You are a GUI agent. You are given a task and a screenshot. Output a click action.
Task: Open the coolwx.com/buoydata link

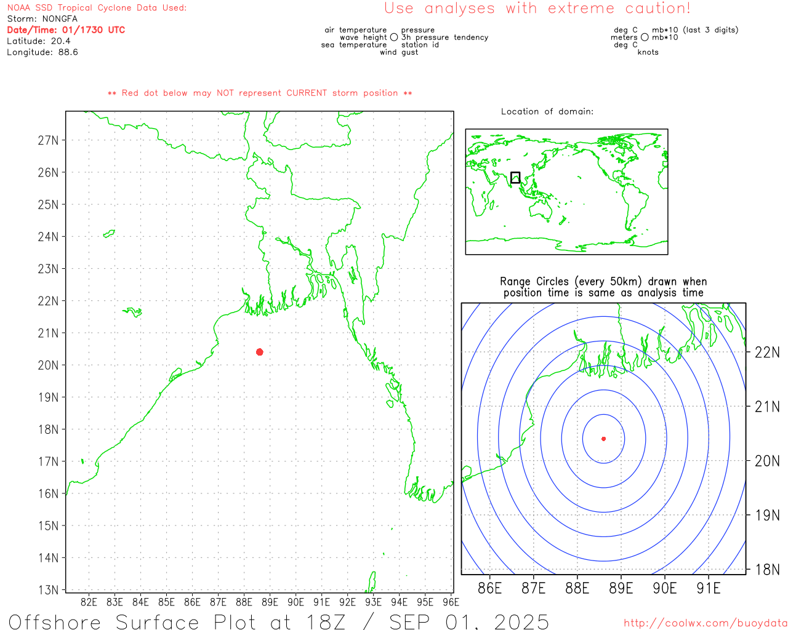(706, 623)
